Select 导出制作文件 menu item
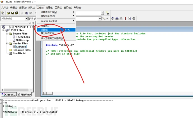Screen dimensions: 193x118 pos(56,33)
